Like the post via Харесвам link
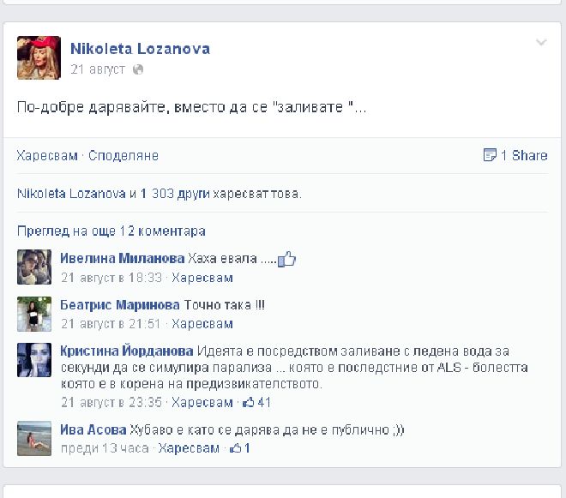 pyautogui.click(x=47, y=155)
